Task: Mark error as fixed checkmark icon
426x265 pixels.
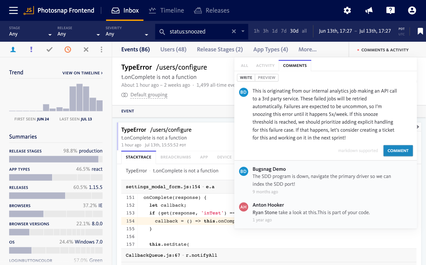Action: point(50,50)
